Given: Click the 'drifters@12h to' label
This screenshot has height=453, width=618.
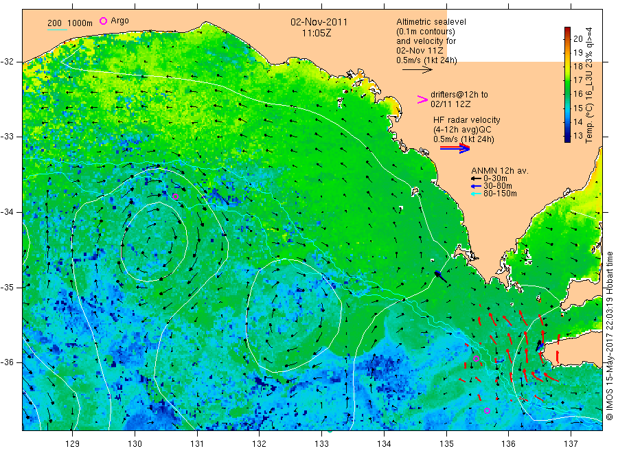Looking at the screenshot, I should (x=459, y=95).
